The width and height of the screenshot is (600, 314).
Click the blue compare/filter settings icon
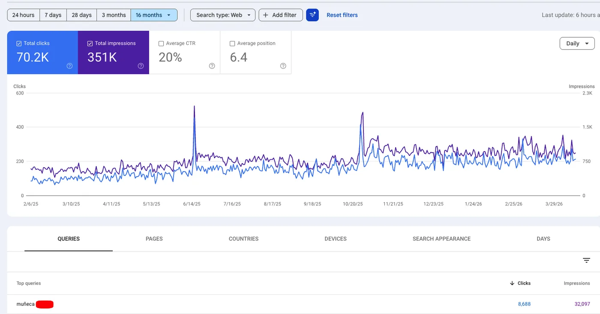312,15
